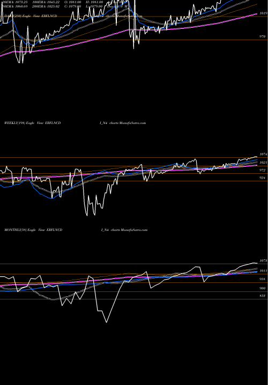Click the 1011 price label on monthly chart
268x385 pixels.
pos(263,271)
